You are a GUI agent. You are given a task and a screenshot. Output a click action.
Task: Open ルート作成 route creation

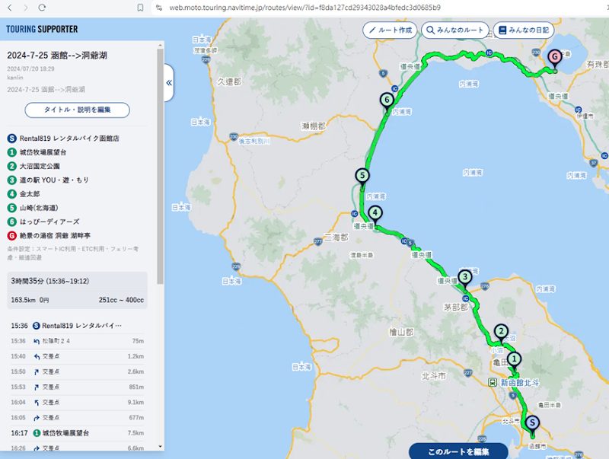click(391, 30)
